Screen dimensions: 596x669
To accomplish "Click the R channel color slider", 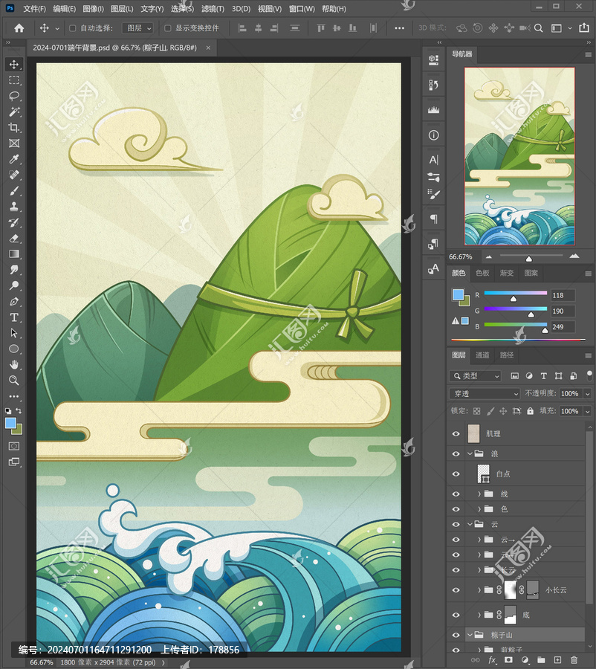I will pyautogui.click(x=515, y=293).
